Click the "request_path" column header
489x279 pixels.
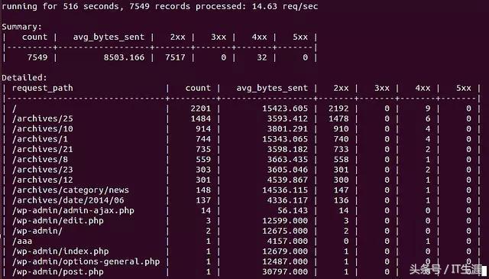(43, 89)
